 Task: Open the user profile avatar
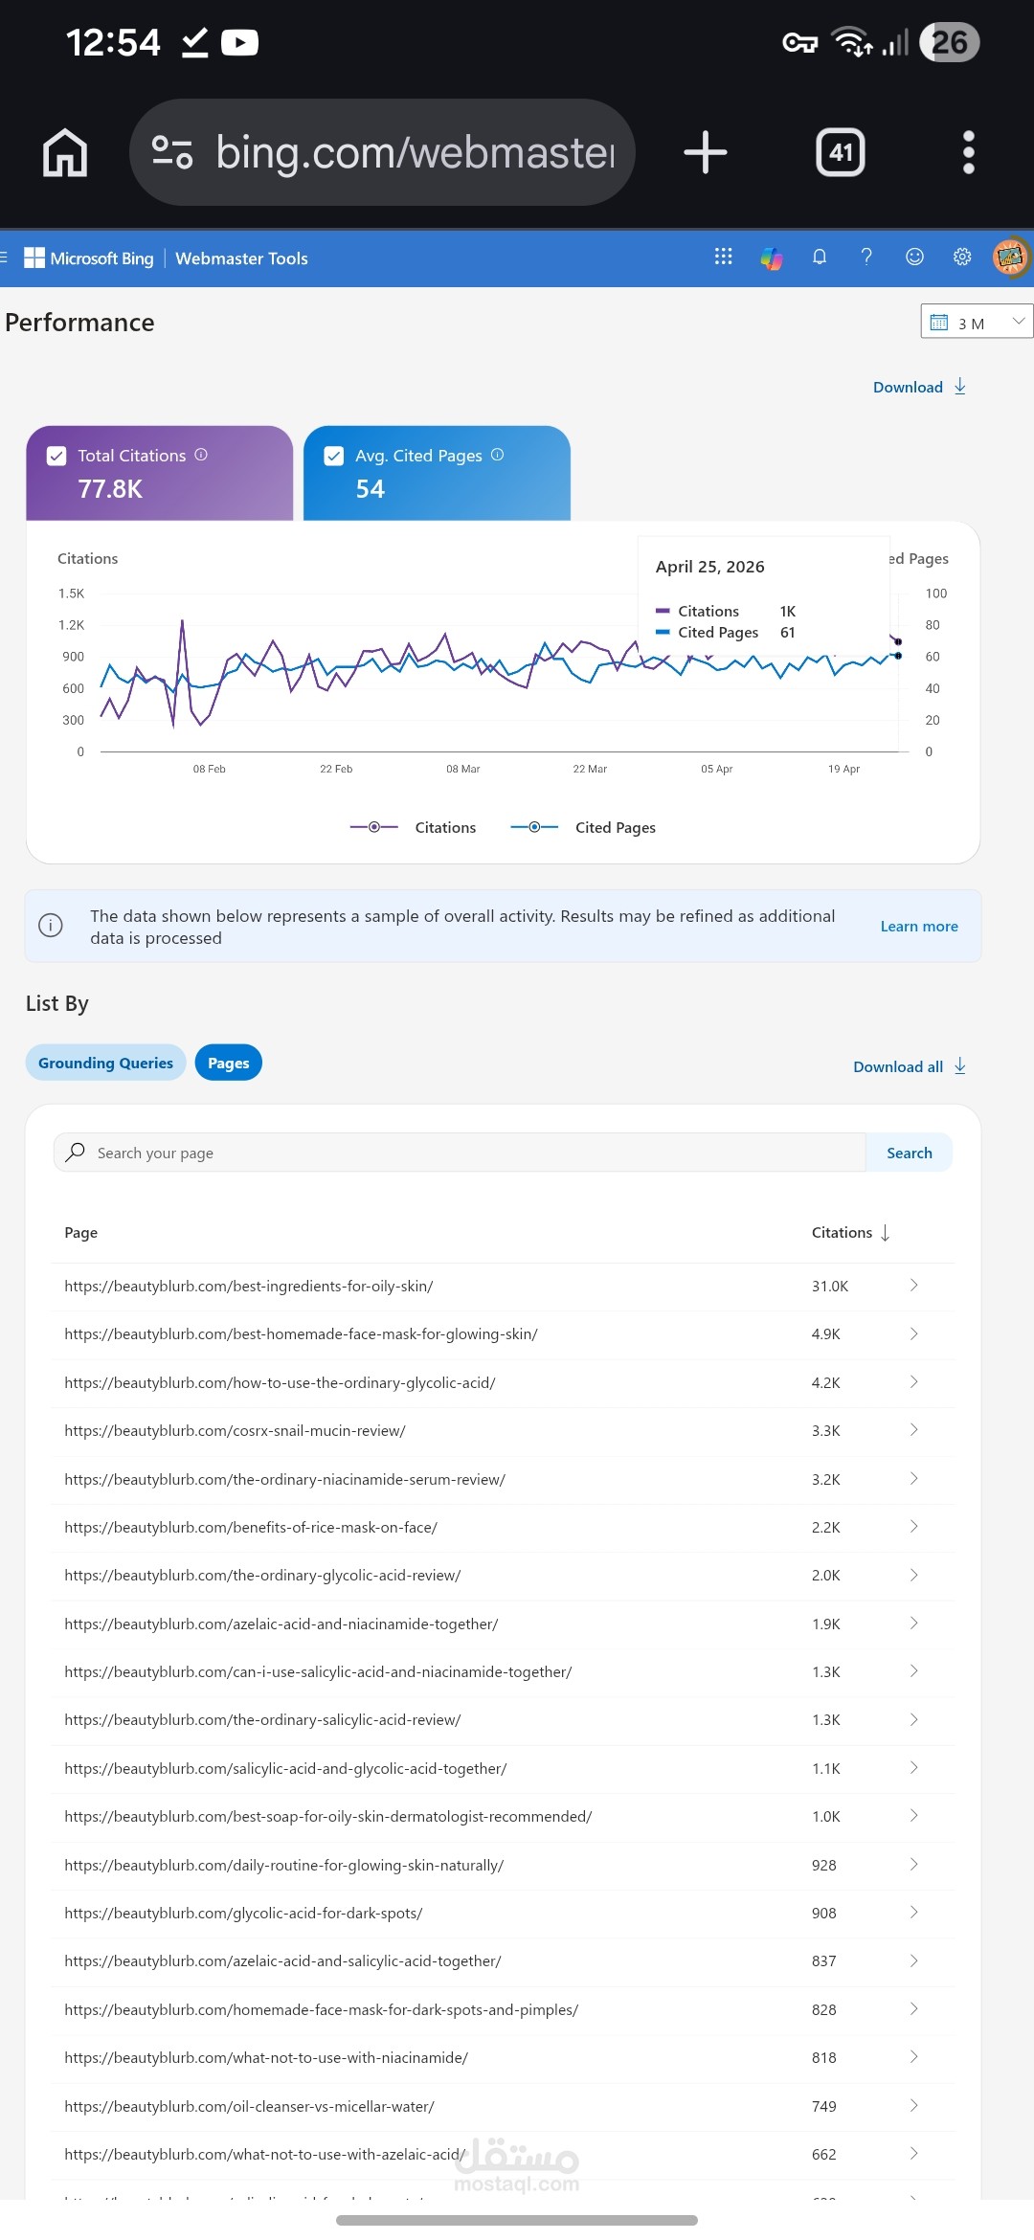click(x=1011, y=257)
